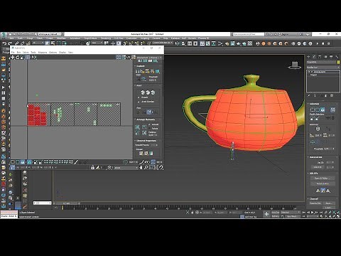Toggle the XY axis constraint button in Edit UVWs
341x256 pixels.
pyautogui.click(x=147, y=162)
